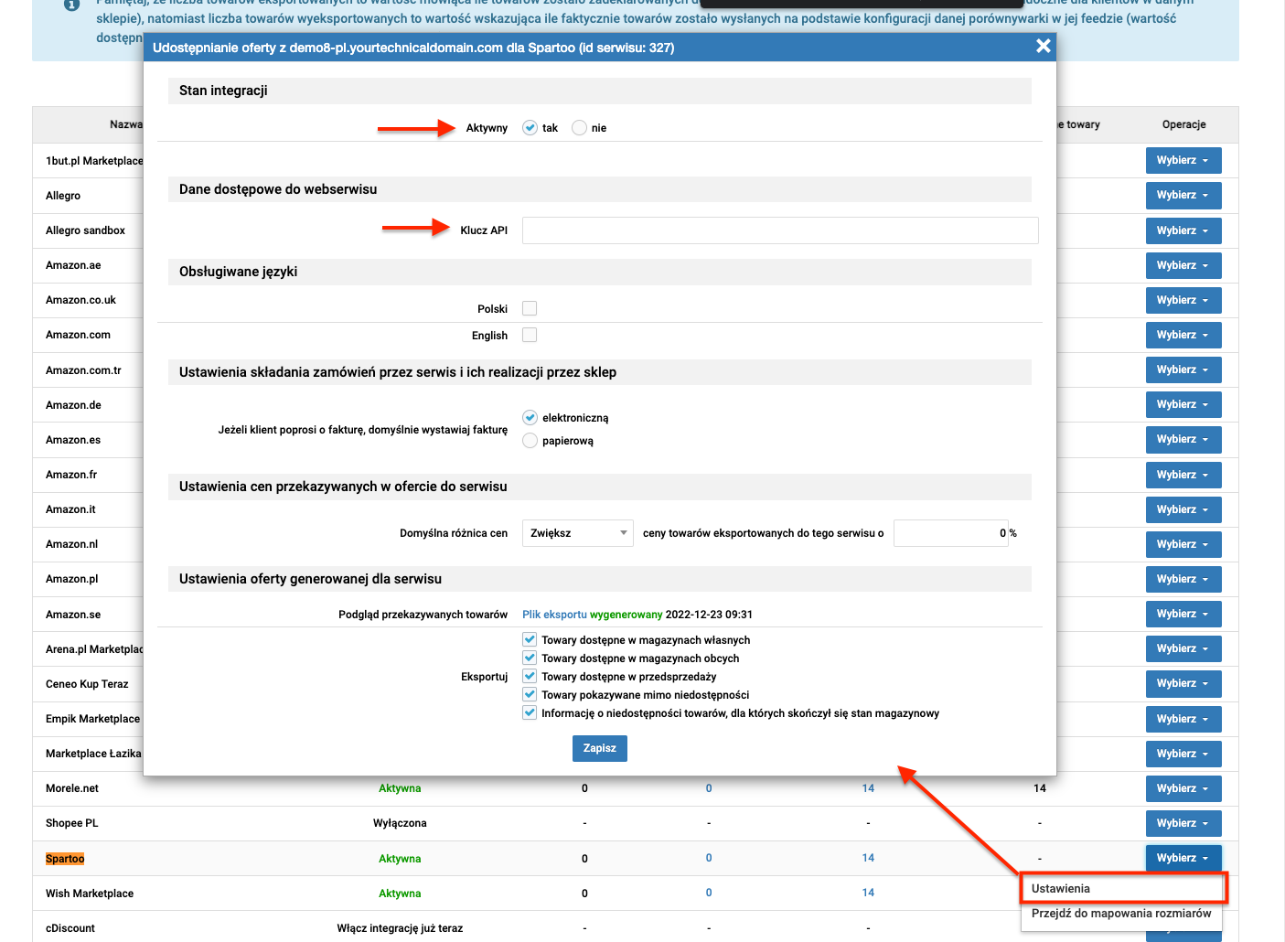Toggle 'Towary dostępne w magazynach obcych'
Viewport: 1285px width, 942px height.
[x=530, y=658]
